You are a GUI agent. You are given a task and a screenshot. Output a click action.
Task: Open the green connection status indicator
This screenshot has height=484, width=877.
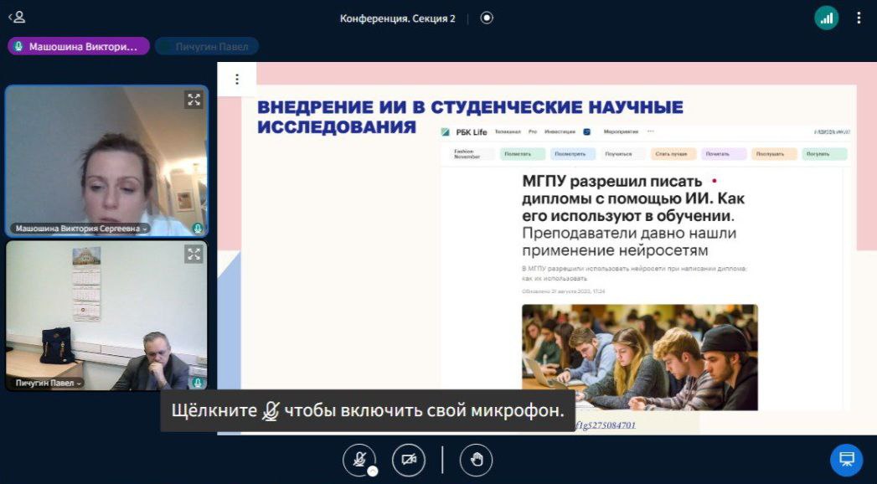826,18
